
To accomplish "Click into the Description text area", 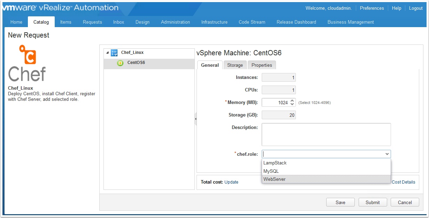I will click(326, 135).
